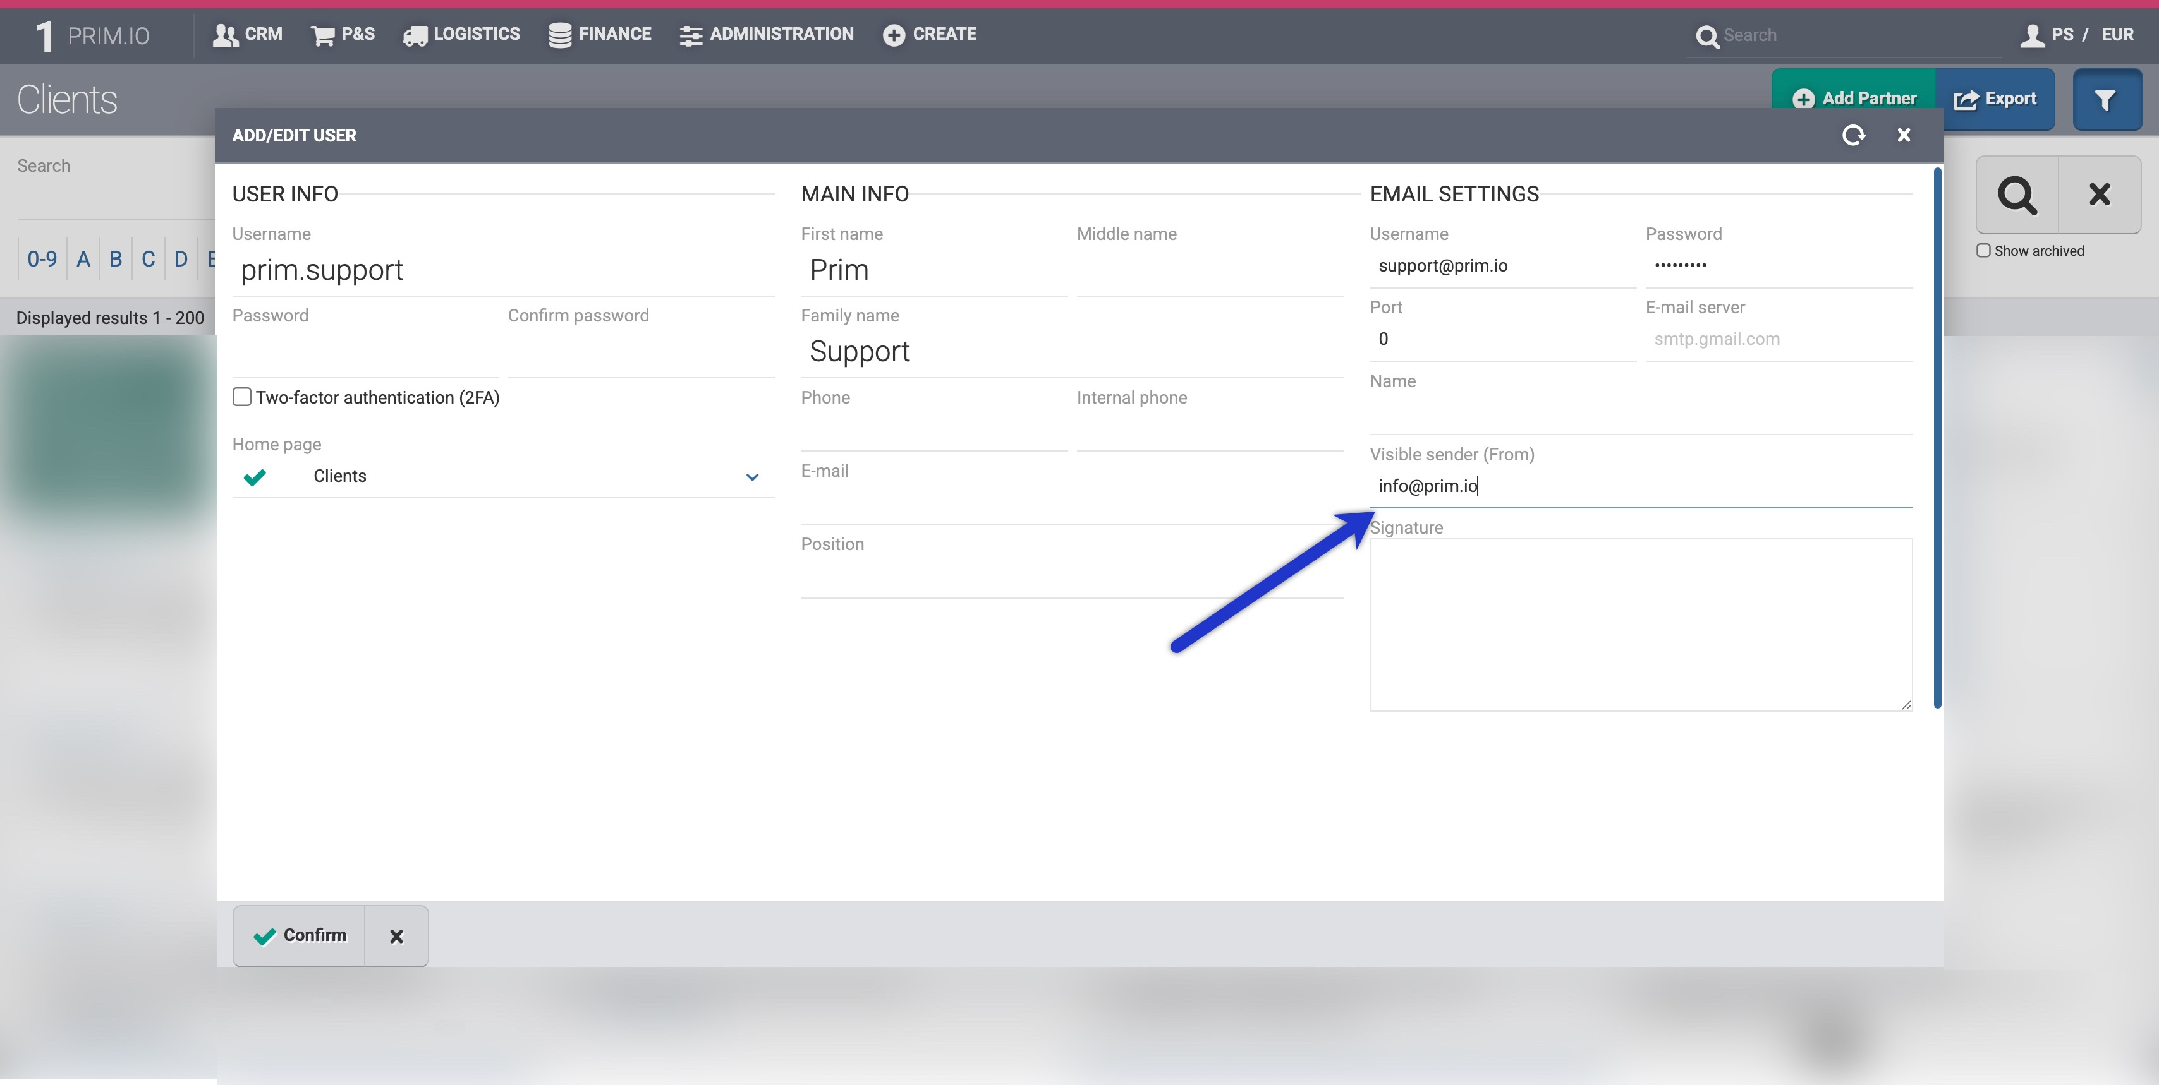Click inside the Signature text area

coord(1641,625)
